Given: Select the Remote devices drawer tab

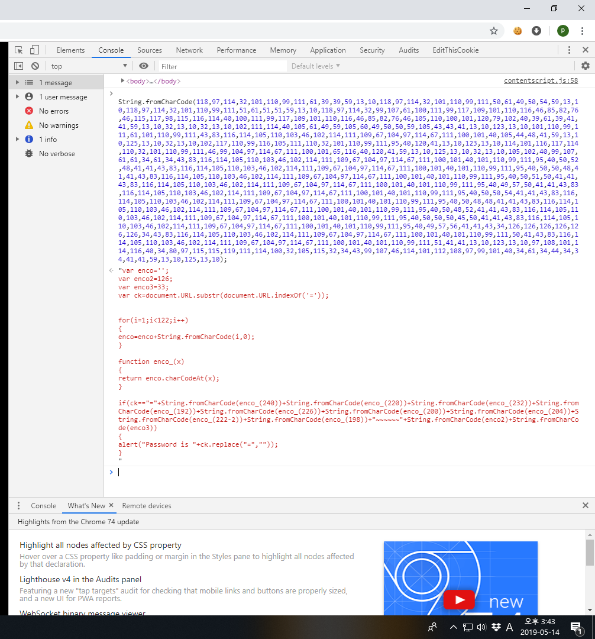Looking at the screenshot, I should (x=147, y=506).
